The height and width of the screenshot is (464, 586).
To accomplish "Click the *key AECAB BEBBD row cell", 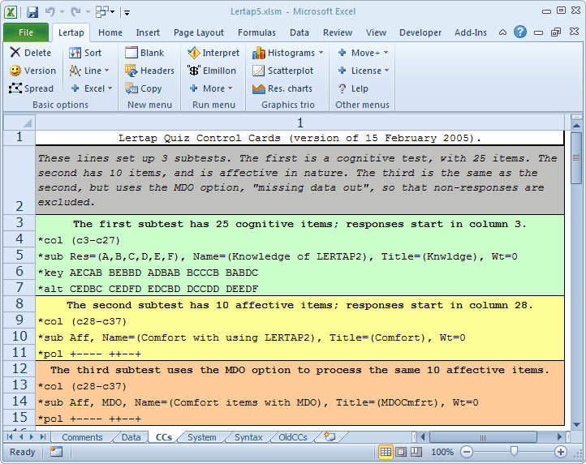I will (299, 273).
